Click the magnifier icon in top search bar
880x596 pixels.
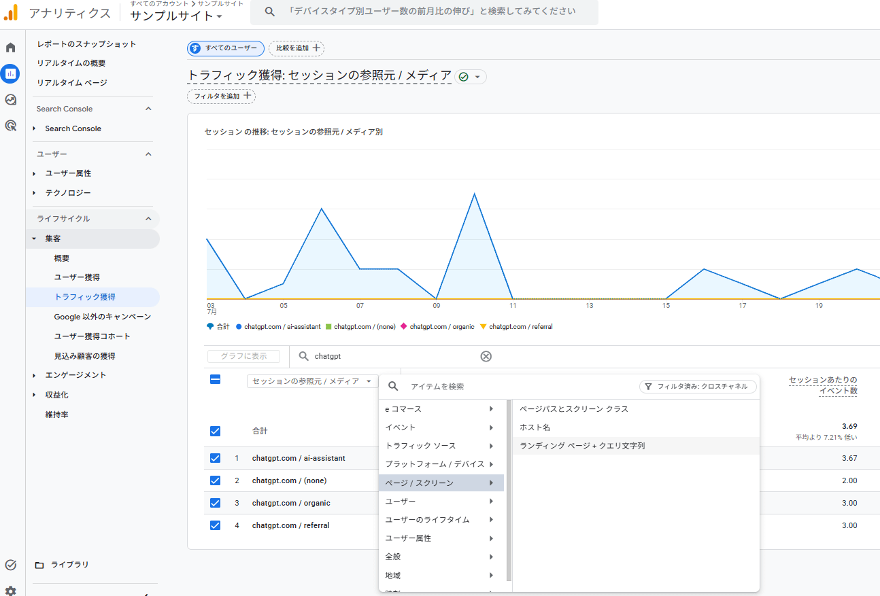coord(270,12)
